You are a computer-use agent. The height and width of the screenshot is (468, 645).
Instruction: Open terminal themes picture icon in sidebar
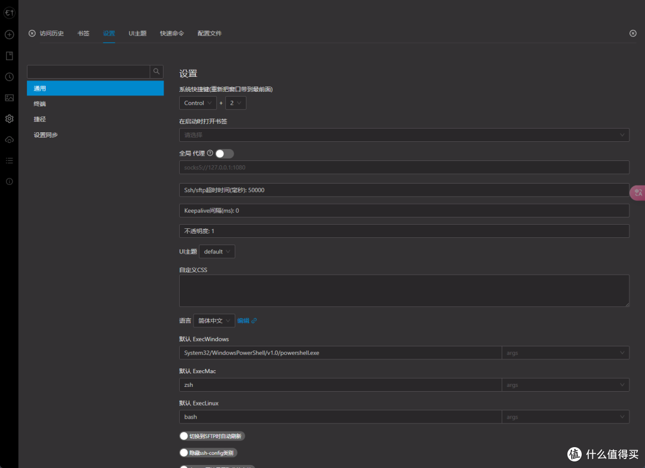point(9,98)
